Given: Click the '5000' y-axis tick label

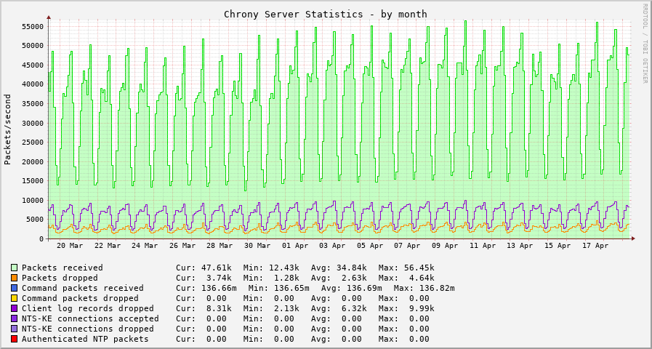Looking at the screenshot, I should pyautogui.click(x=34, y=220).
